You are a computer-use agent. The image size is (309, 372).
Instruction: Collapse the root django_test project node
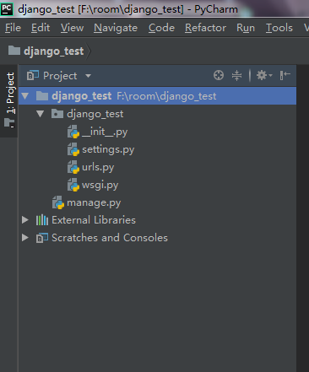(25, 96)
